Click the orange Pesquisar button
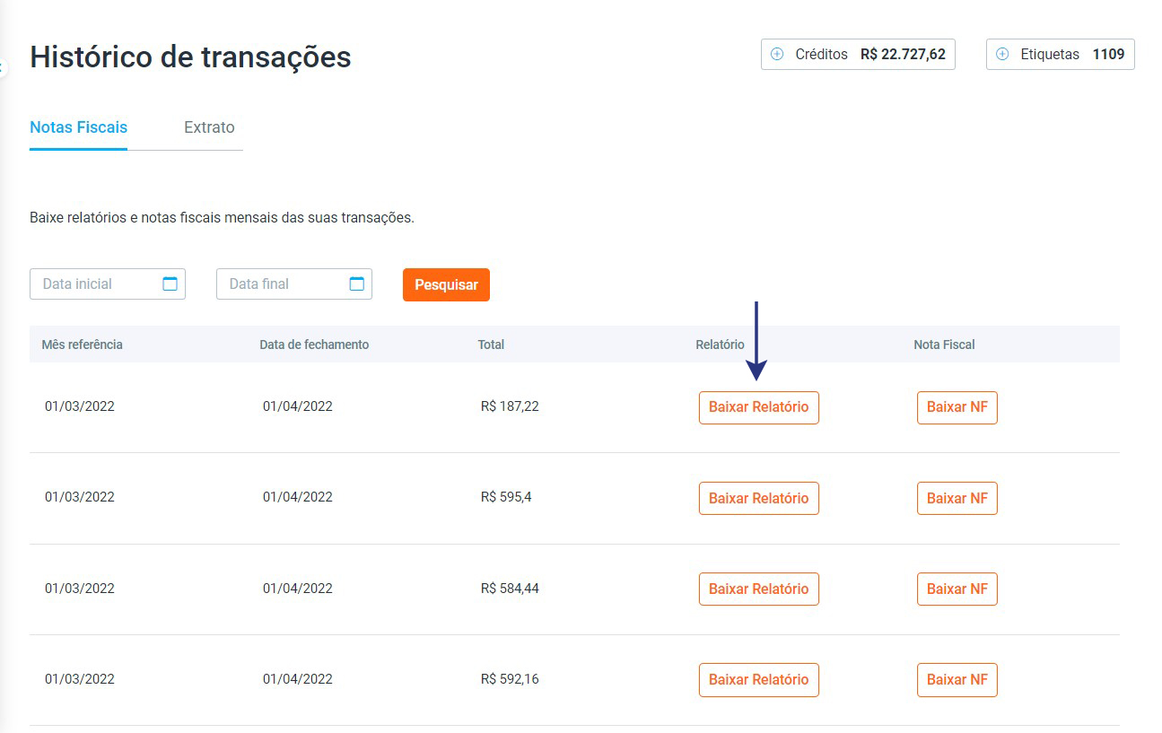Image resolution: width=1162 pixels, height=733 pixels. point(446,284)
